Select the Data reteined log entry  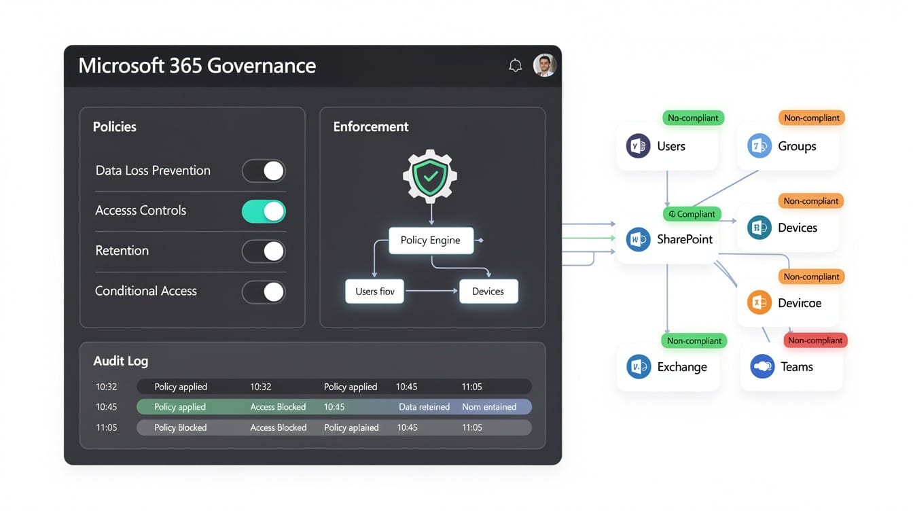pyautogui.click(x=425, y=407)
